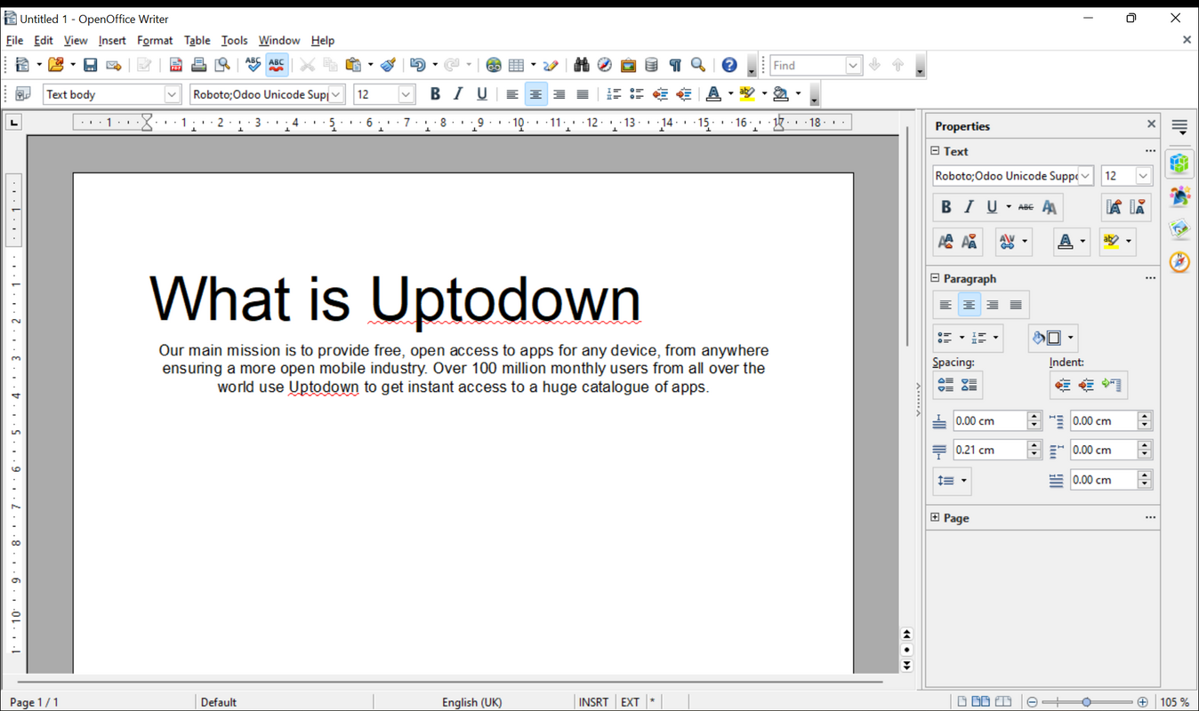The image size is (1199, 711).
Task: Click the Zoom magnifier icon
Action: pos(698,65)
